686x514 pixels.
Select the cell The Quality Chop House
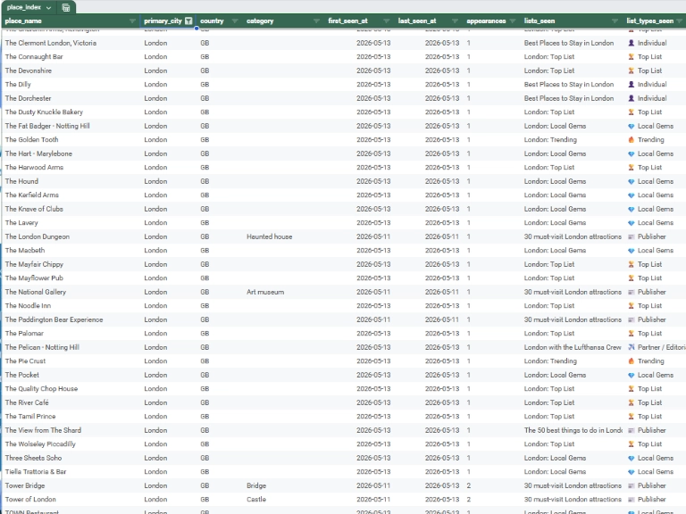click(x=41, y=389)
